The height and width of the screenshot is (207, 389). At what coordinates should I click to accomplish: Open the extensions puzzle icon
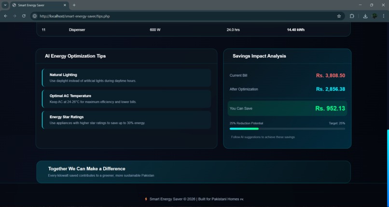pos(352,16)
